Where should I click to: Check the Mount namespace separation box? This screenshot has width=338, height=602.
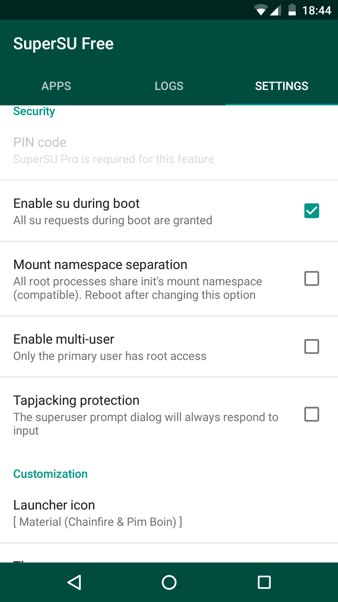(312, 278)
